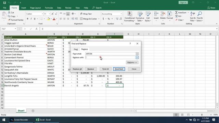The image size is (219, 123).
Task: Click the zoom slider handle
Action: [x=202, y=115]
